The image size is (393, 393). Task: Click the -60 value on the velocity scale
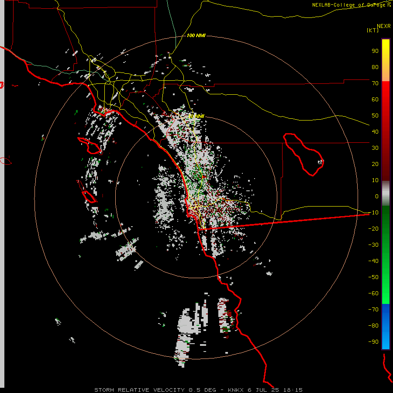point(373,293)
